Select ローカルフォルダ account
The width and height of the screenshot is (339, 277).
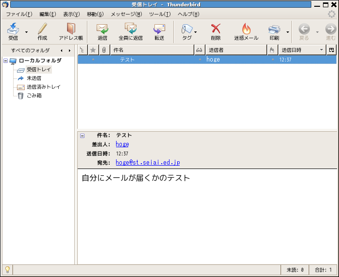coord(40,61)
